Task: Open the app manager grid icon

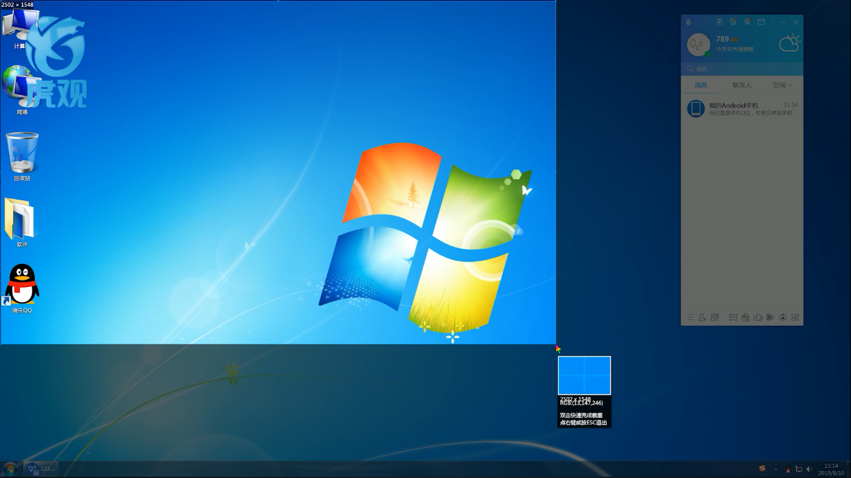Action: click(795, 317)
